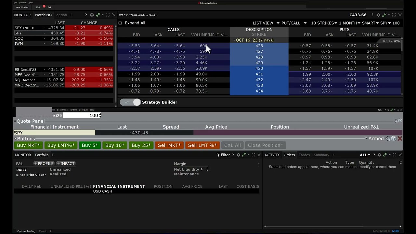Image resolution: width=416 pixels, height=234 pixels.
Task: Click option chain green link icon
Action: point(384,15)
